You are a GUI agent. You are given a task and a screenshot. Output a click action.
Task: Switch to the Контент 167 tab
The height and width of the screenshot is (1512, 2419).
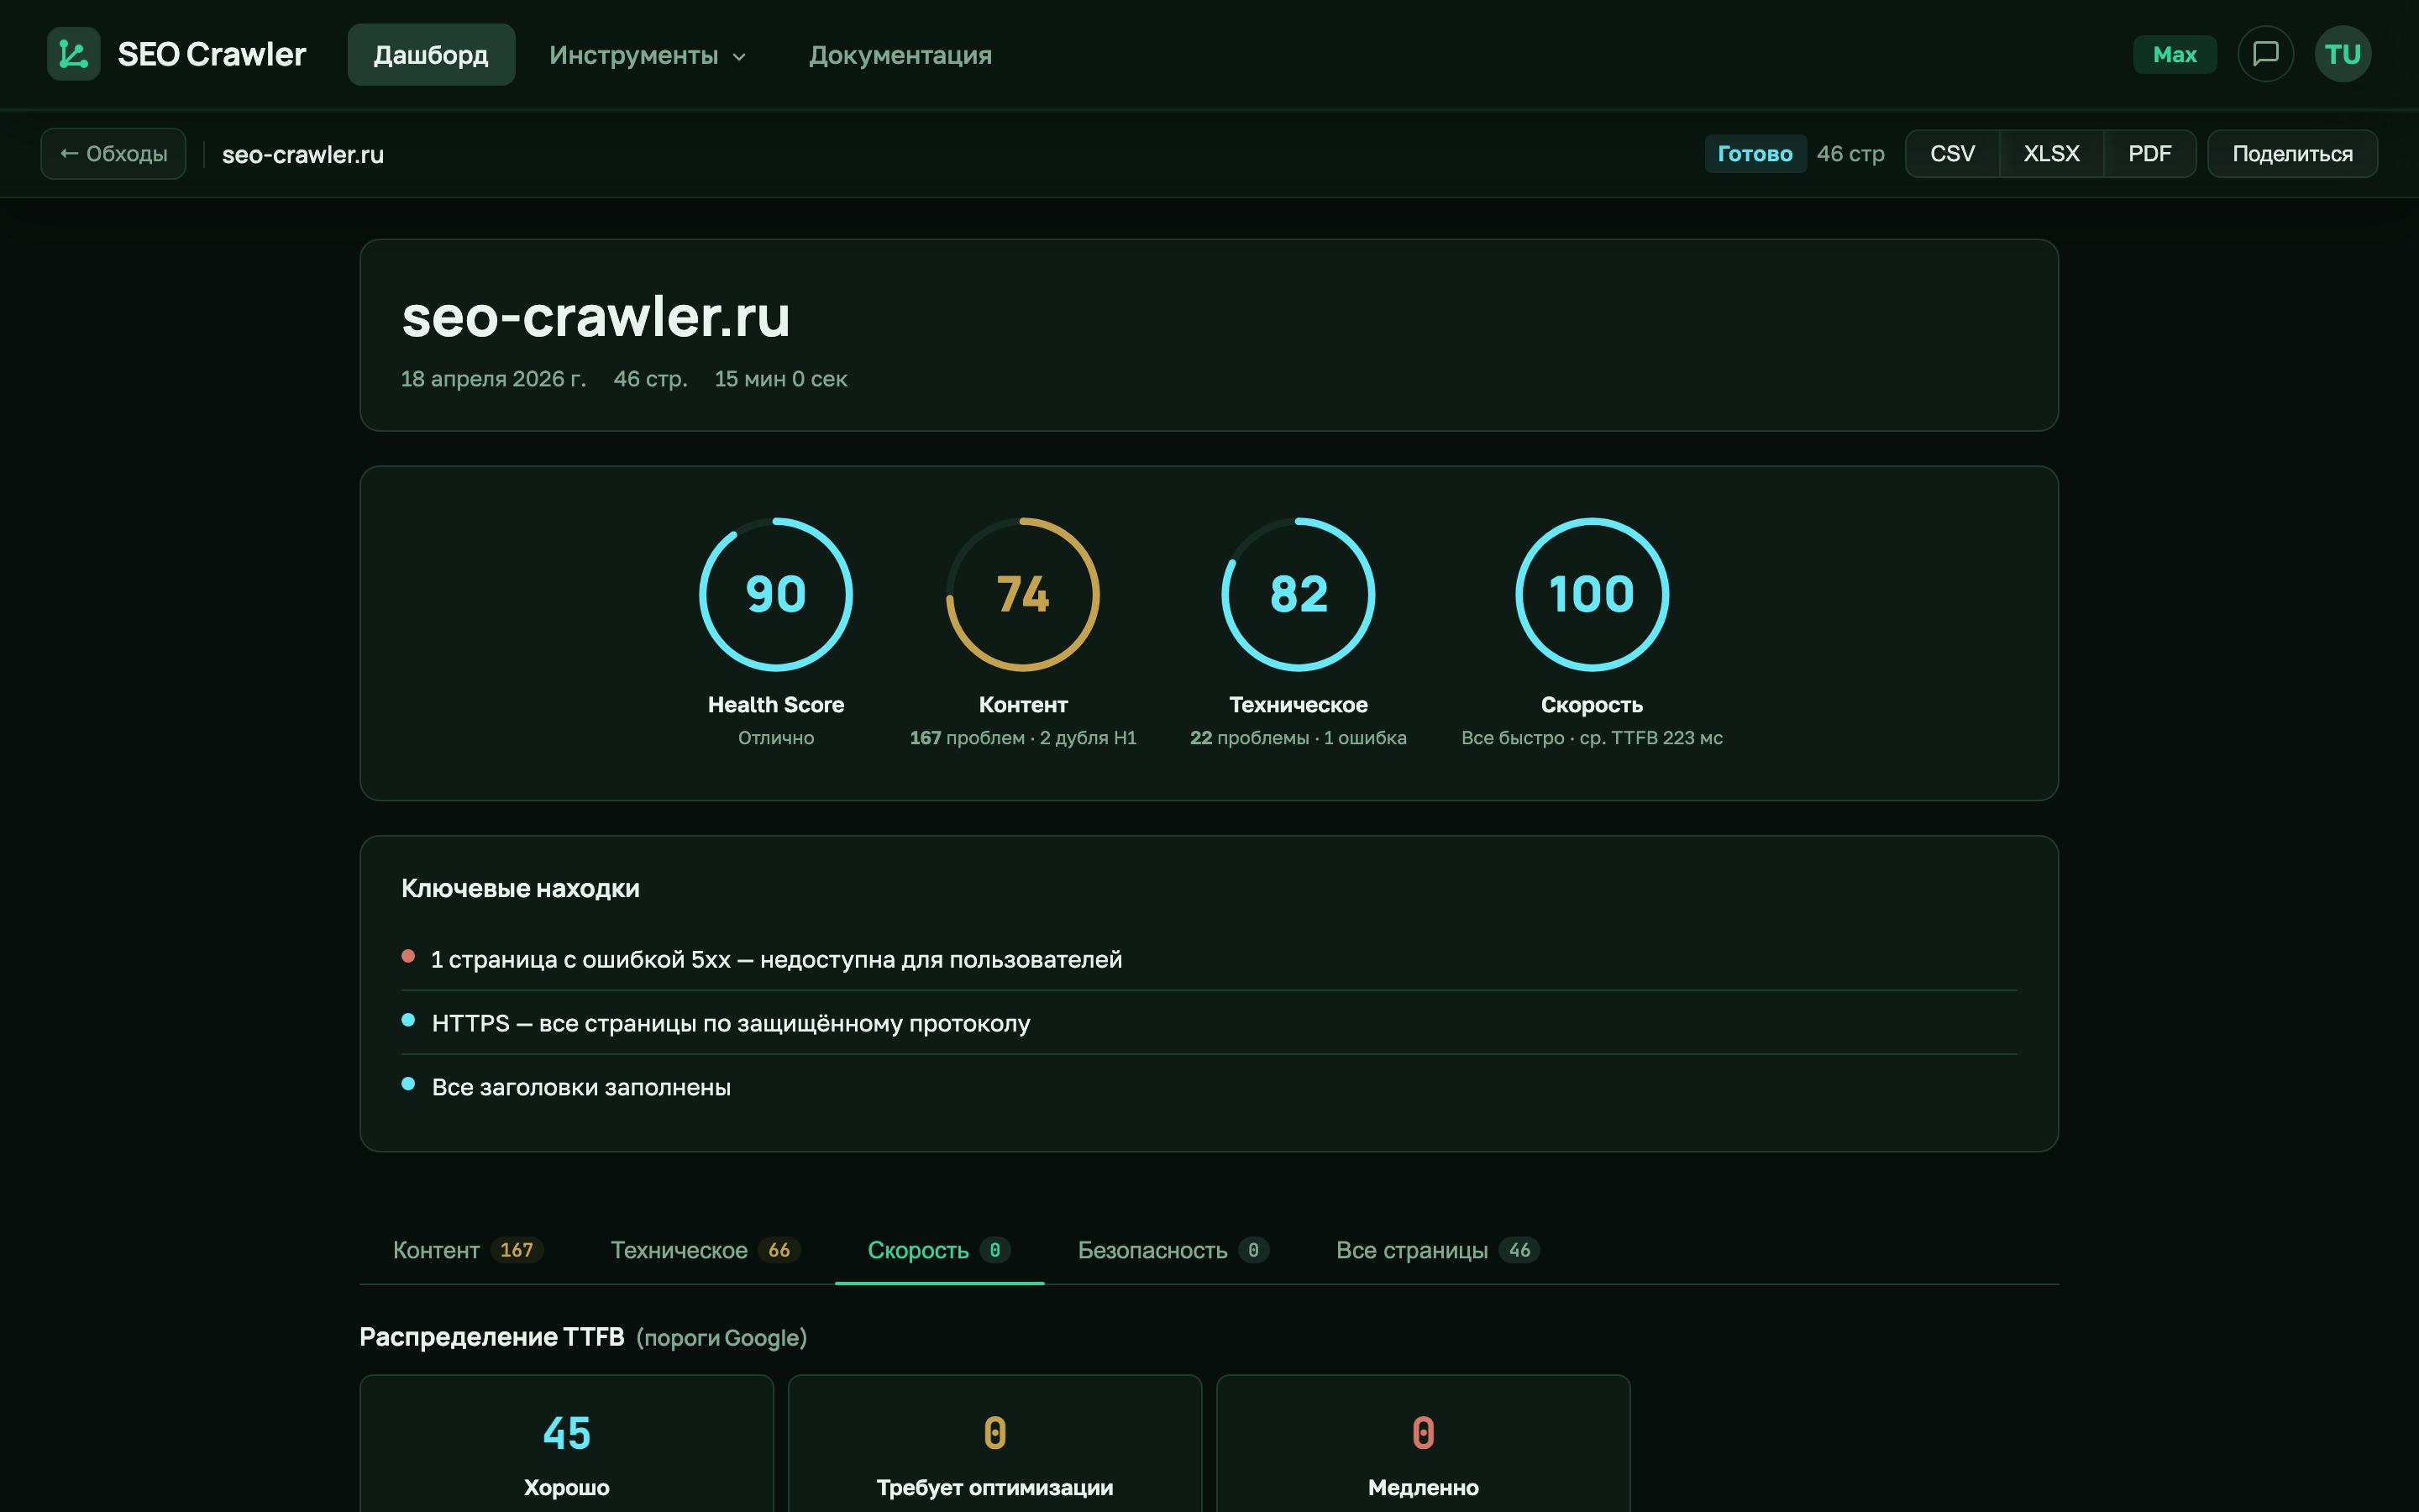[468, 1250]
